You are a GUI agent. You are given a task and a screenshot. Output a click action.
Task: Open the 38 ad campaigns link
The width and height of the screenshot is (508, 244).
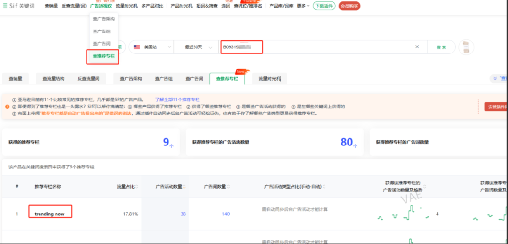tap(183, 214)
